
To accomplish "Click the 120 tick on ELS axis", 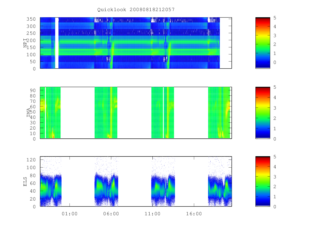I will point(32,160).
